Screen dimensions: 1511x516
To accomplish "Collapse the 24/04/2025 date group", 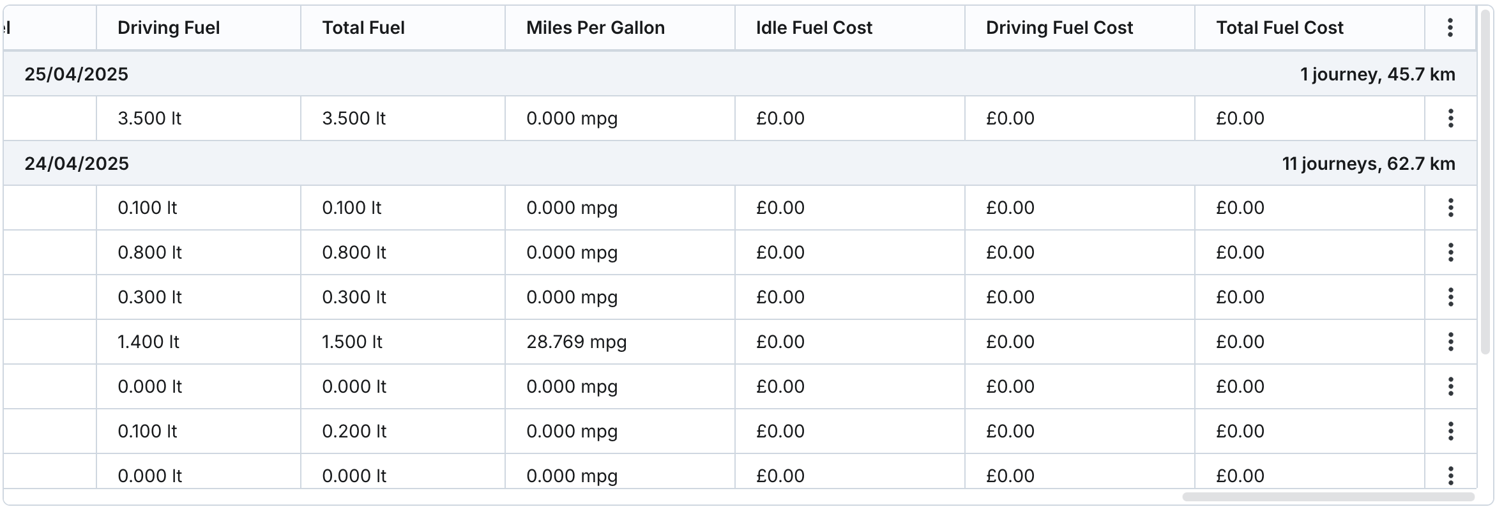I will [76, 163].
